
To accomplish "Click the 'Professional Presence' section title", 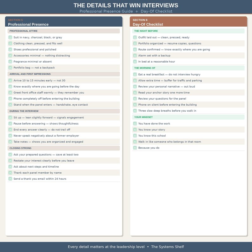I will 28,24.
